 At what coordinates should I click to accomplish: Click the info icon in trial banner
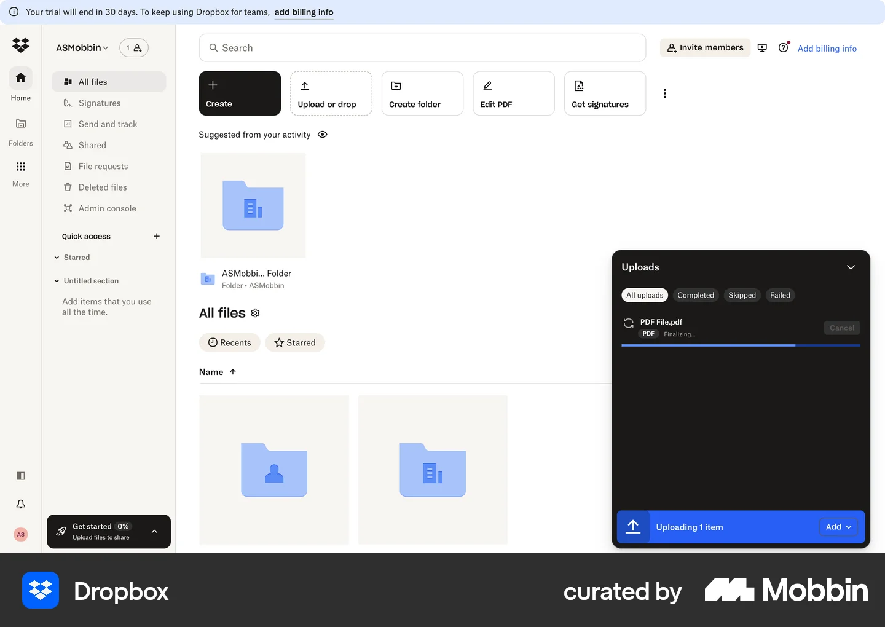(14, 12)
